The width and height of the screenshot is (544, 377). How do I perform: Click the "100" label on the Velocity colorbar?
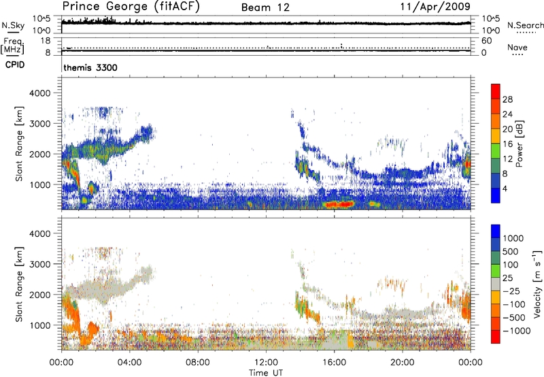click(510, 265)
